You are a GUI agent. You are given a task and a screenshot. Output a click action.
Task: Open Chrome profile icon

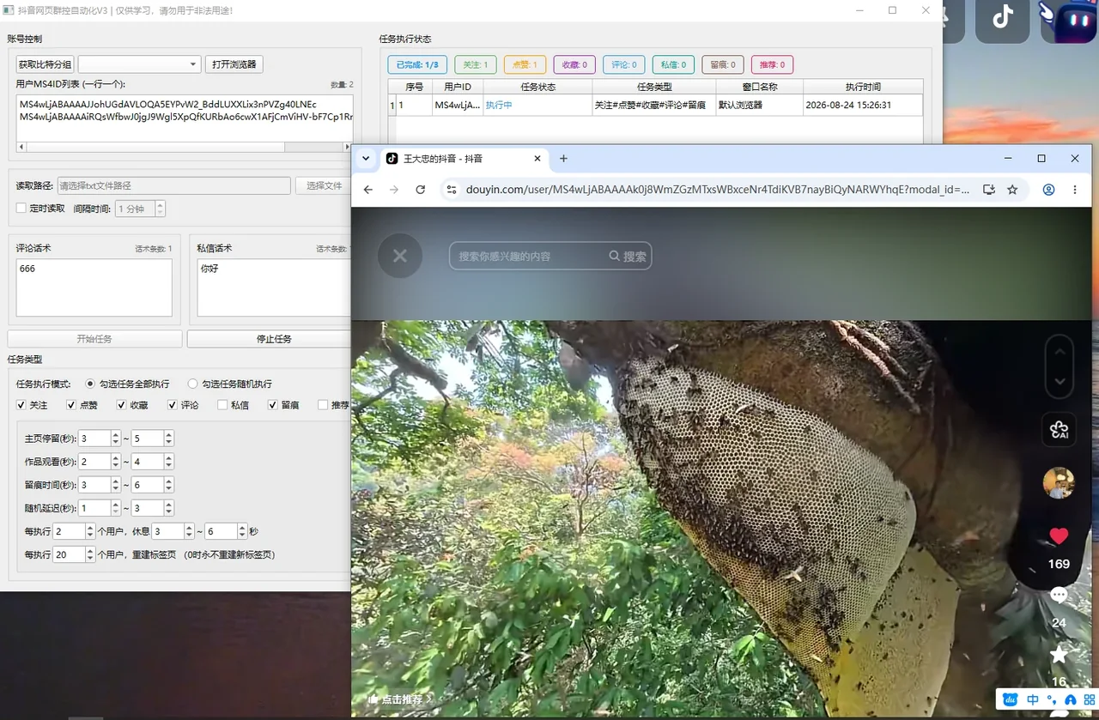click(1048, 190)
